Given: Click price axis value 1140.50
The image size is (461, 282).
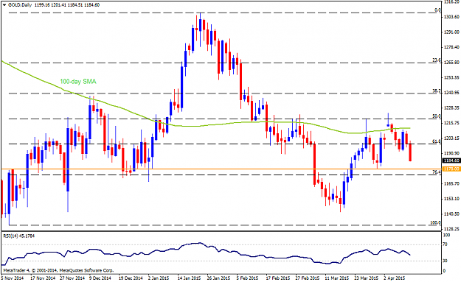Looking at the screenshot, I should click(452, 214).
